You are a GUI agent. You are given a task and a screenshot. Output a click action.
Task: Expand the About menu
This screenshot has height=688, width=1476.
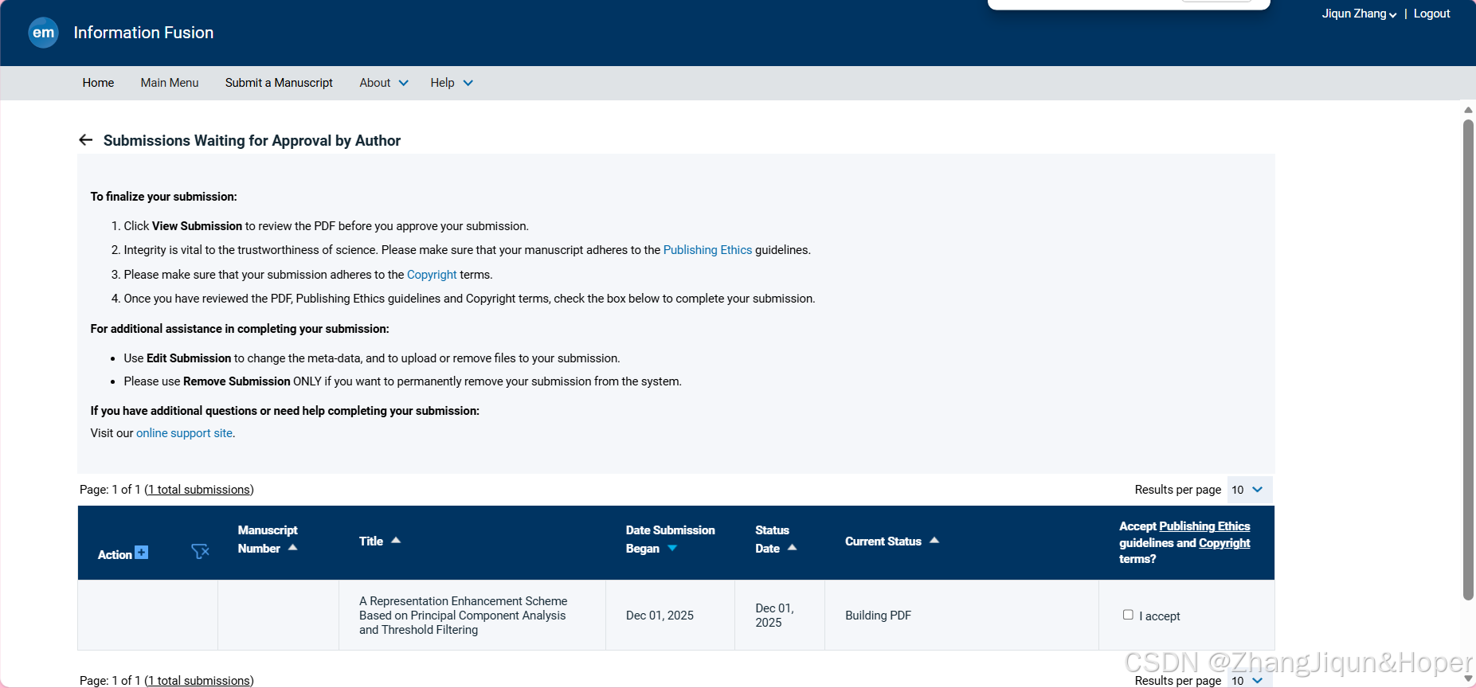[x=383, y=83]
